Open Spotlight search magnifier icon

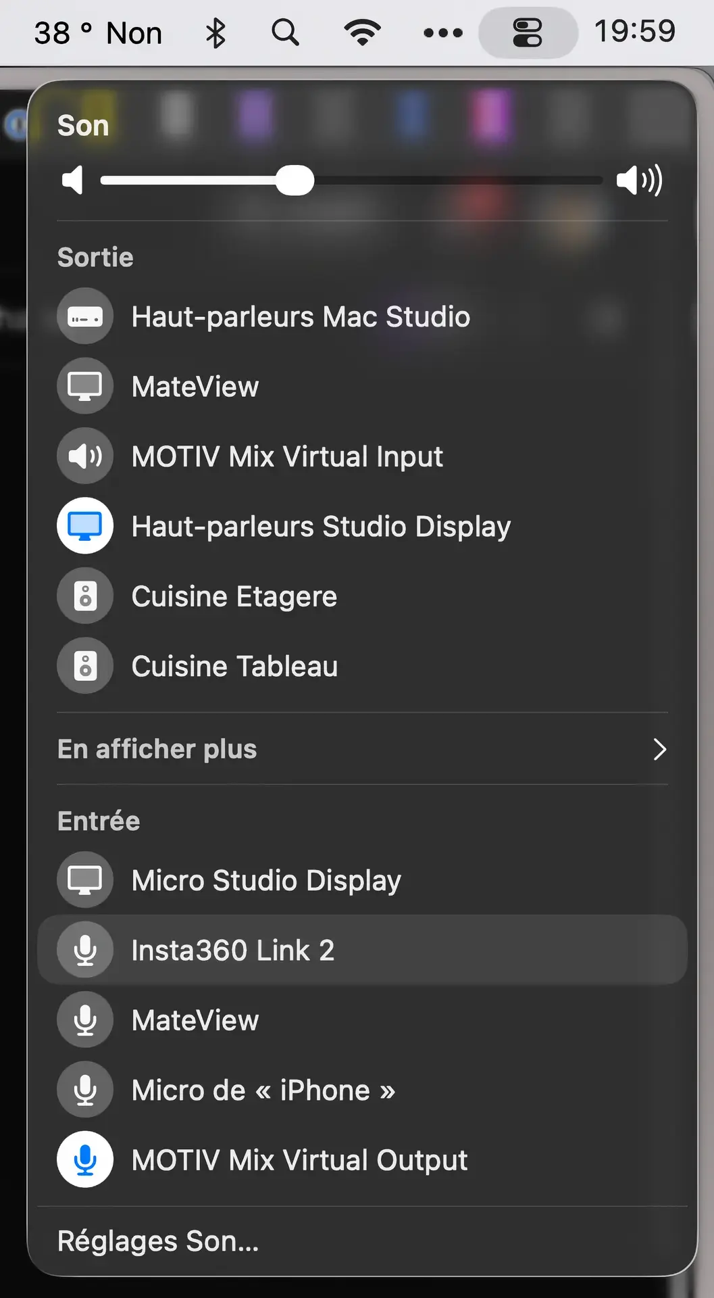(x=285, y=32)
